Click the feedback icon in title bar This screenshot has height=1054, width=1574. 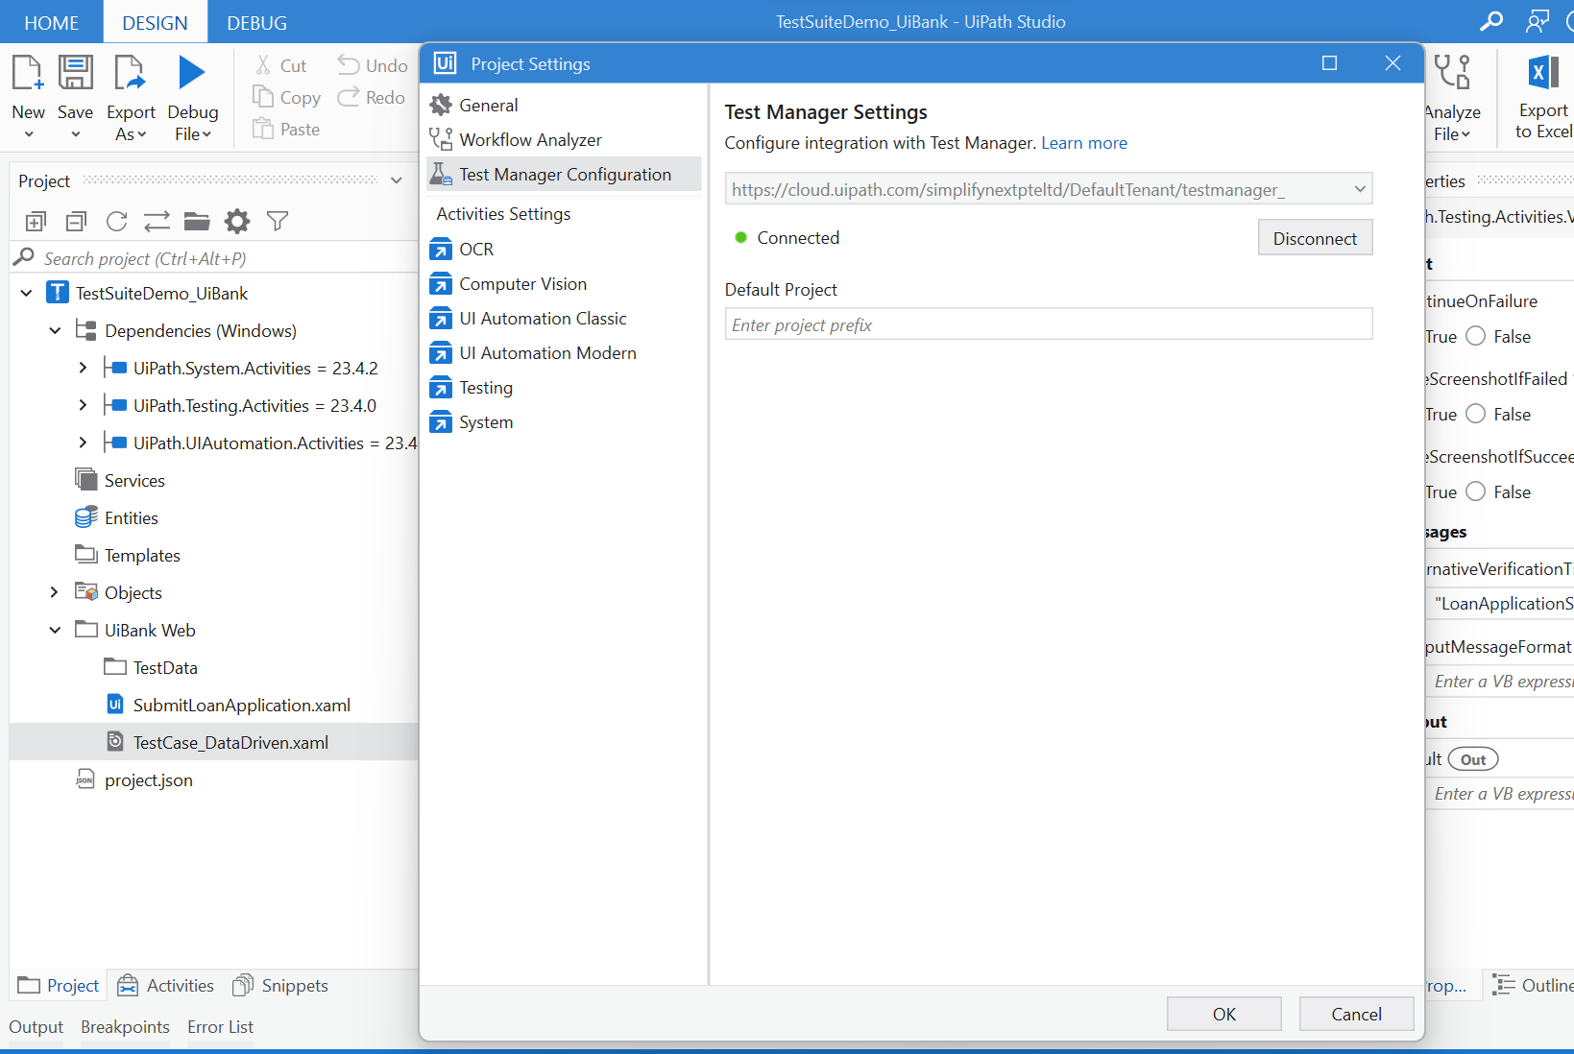[x=1538, y=21]
